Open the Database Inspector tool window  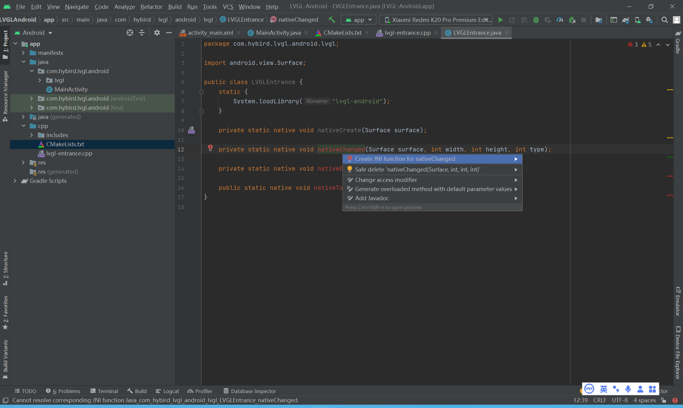click(249, 391)
